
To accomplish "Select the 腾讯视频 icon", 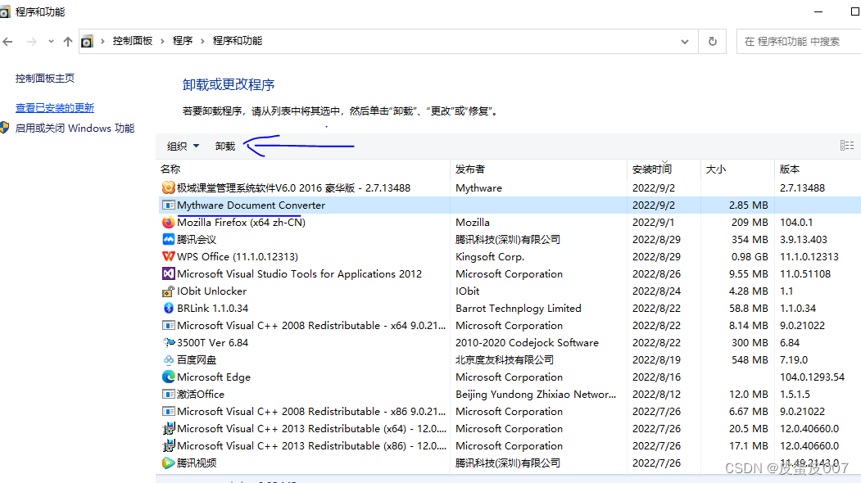I will (169, 463).
